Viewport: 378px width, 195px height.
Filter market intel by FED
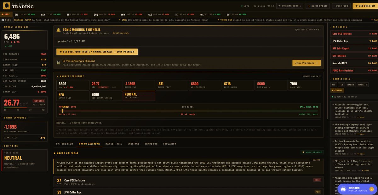click(341, 85)
